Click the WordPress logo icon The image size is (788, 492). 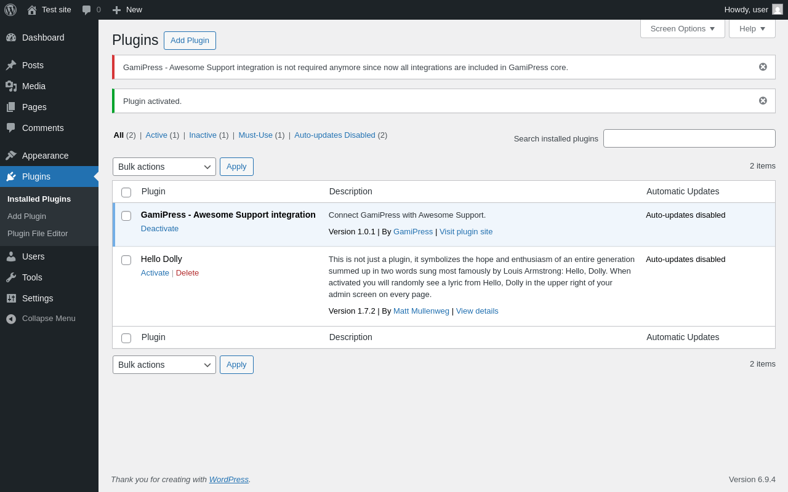click(10, 10)
